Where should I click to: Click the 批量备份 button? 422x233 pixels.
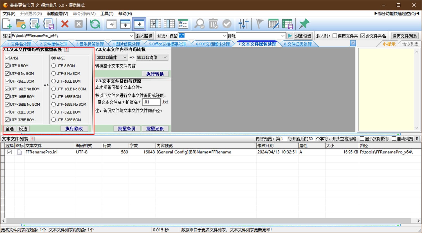(127, 128)
